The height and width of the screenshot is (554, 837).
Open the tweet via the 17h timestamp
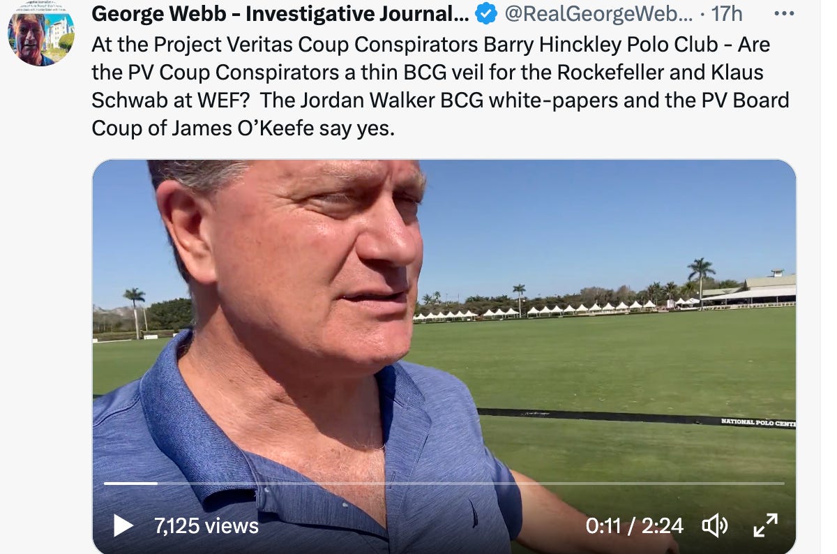pyautogui.click(x=727, y=13)
